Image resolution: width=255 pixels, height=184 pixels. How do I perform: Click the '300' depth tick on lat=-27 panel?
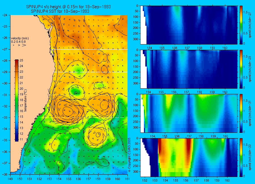(135, 39)
